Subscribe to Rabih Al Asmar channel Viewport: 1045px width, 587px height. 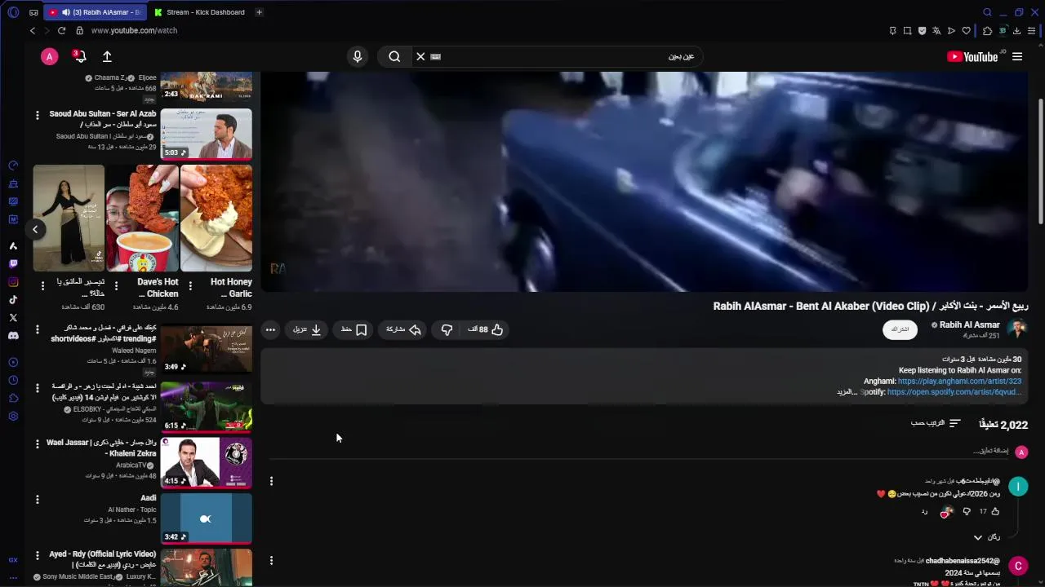tap(900, 329)
